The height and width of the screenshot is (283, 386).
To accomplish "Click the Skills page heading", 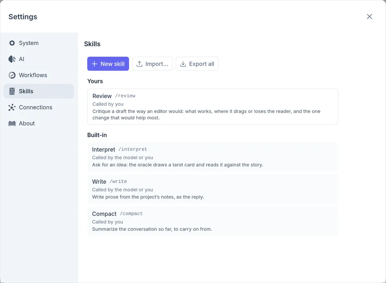I will [92, 44].
